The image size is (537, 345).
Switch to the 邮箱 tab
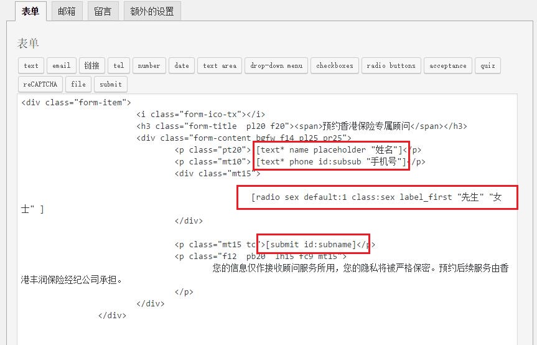(67, 11)
